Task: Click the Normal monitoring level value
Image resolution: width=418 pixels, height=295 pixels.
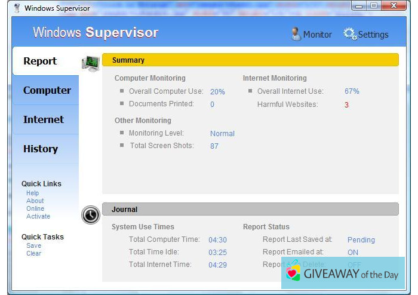Action: [222, 134]
